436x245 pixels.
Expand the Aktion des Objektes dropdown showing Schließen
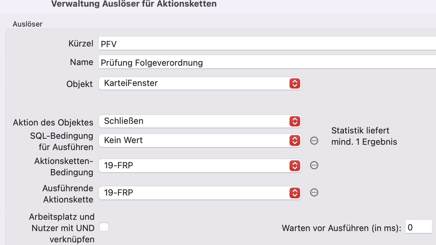pyautogui.click(x=200, y=121)
